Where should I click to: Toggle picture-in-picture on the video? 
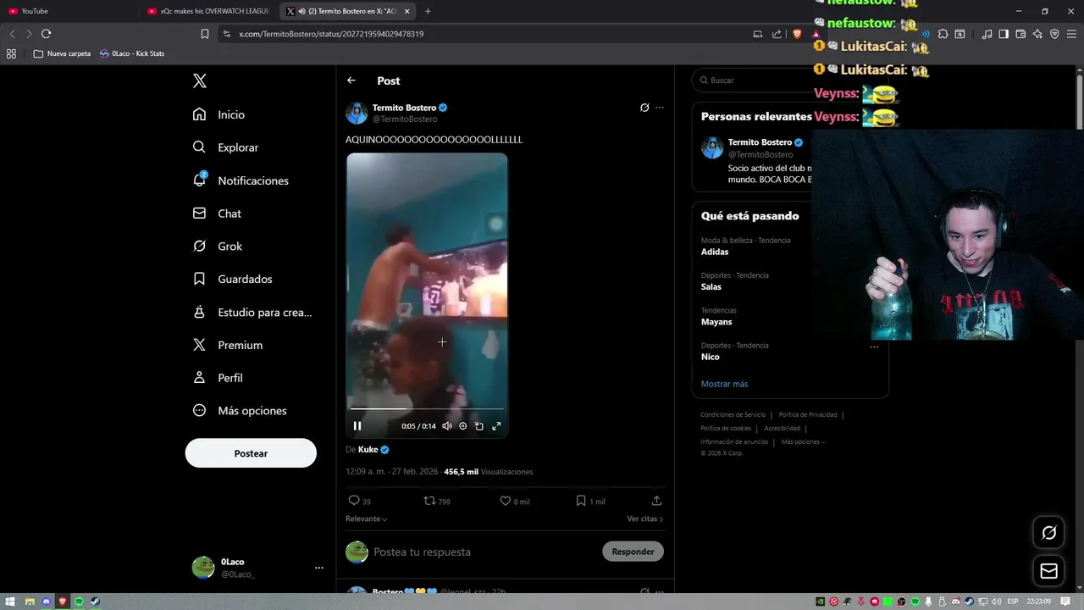(x=479, y=426)
